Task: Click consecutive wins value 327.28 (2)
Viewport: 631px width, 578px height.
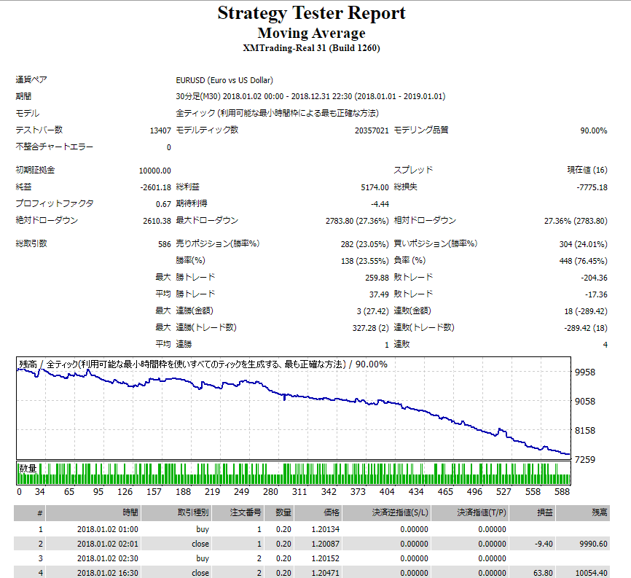Action: click(x=371, y=328)
